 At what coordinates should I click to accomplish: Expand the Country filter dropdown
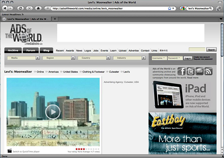click(x=94, y=58)
